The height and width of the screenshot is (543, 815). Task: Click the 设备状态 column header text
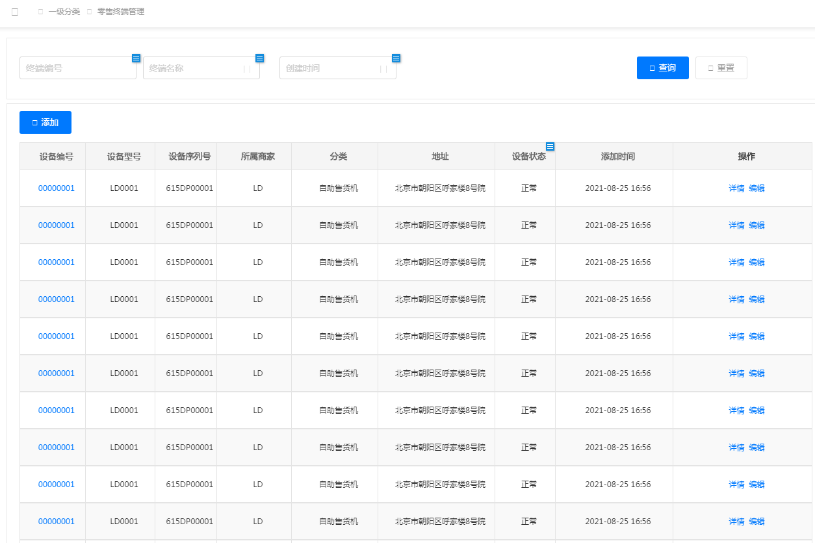(x=529, y=157)
